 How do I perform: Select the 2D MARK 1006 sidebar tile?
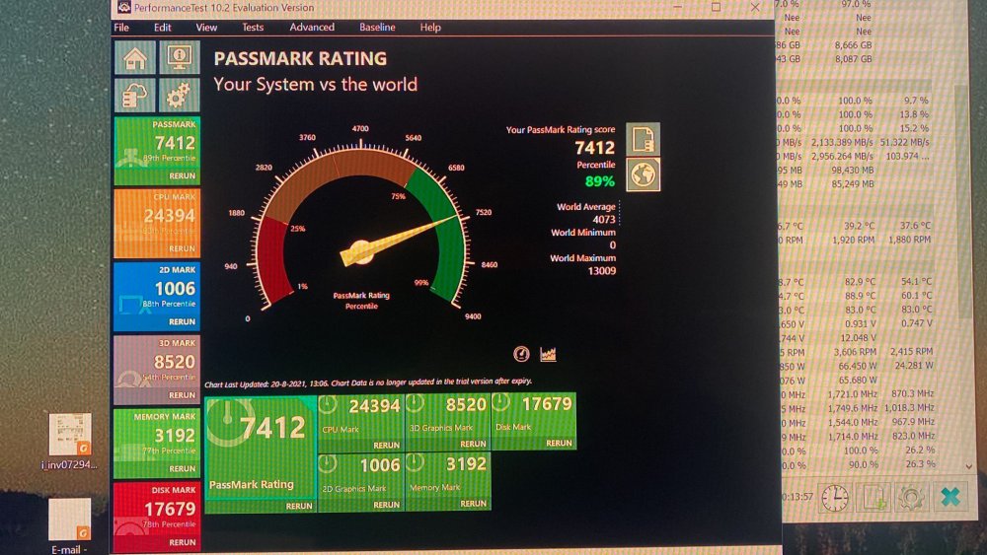pos(157,296)
